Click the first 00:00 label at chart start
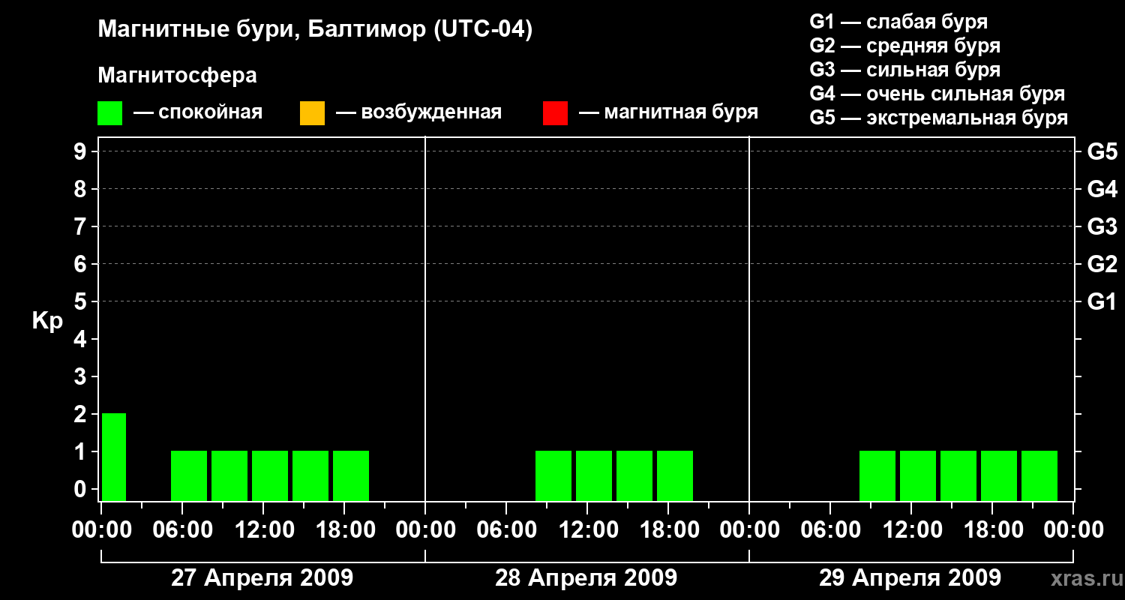 click(x=101, y=530)
